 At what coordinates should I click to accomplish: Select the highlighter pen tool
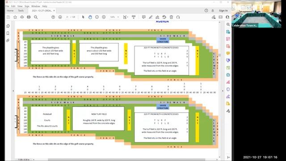click(151, 17)
